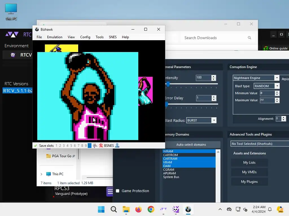Click the muted volume tray icon
Image resolution: width=289 pixels, height=216 pixels.
245,209
